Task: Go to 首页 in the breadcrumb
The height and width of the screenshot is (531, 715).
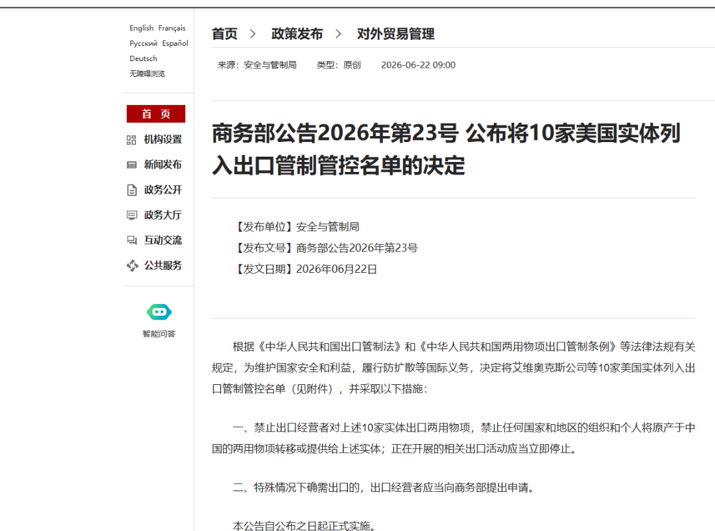Action: pyautogui.click(x=225, y=34)
